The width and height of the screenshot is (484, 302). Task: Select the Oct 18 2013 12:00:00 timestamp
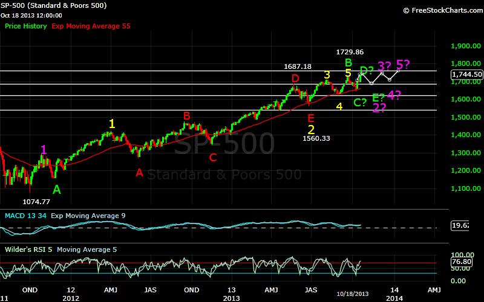(x=31, y=16)
